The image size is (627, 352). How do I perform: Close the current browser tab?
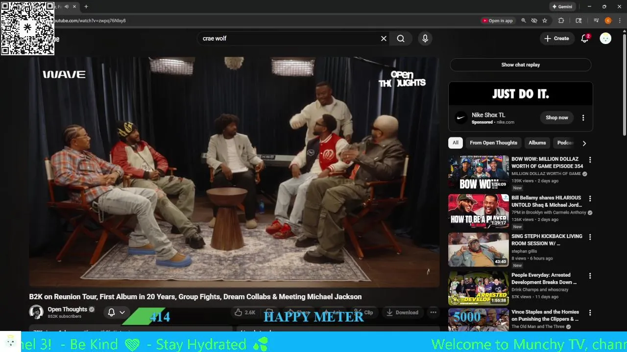pos(75,7)
